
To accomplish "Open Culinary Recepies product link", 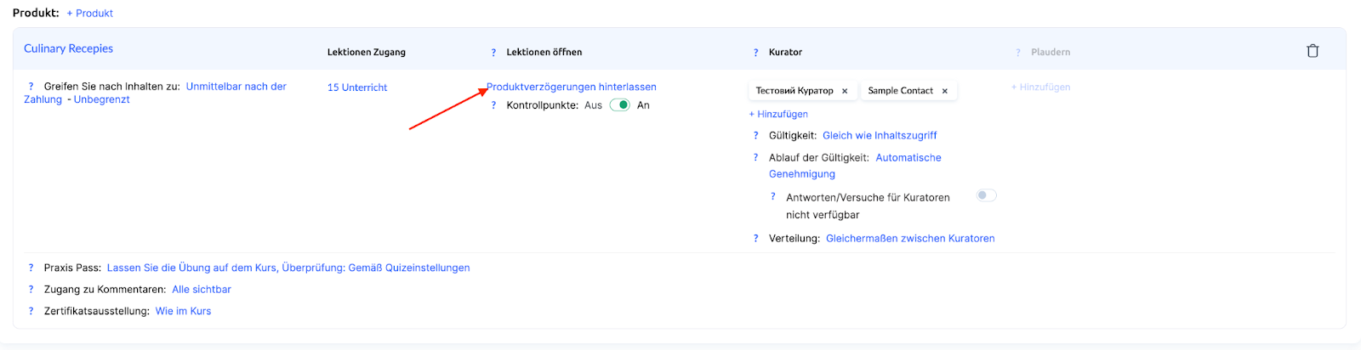I will [68, 48].
